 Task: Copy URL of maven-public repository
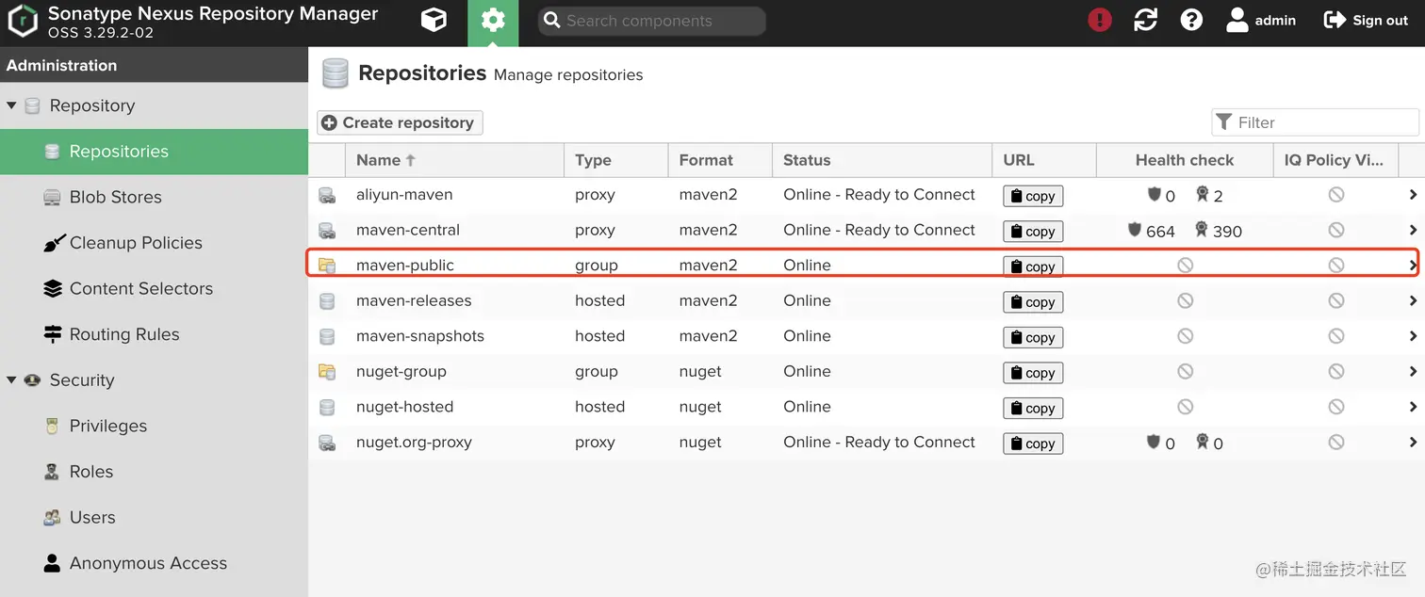point(1033,266)
